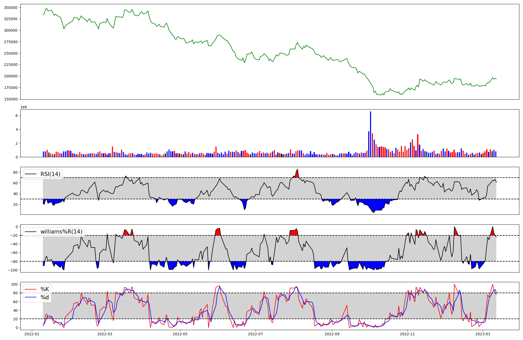Click the williams%R(14) legend entry

point(61,232)
